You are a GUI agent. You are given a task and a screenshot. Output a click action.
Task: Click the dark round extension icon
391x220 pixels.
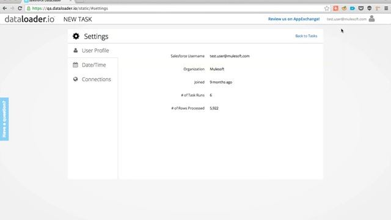tap(369, 8)
